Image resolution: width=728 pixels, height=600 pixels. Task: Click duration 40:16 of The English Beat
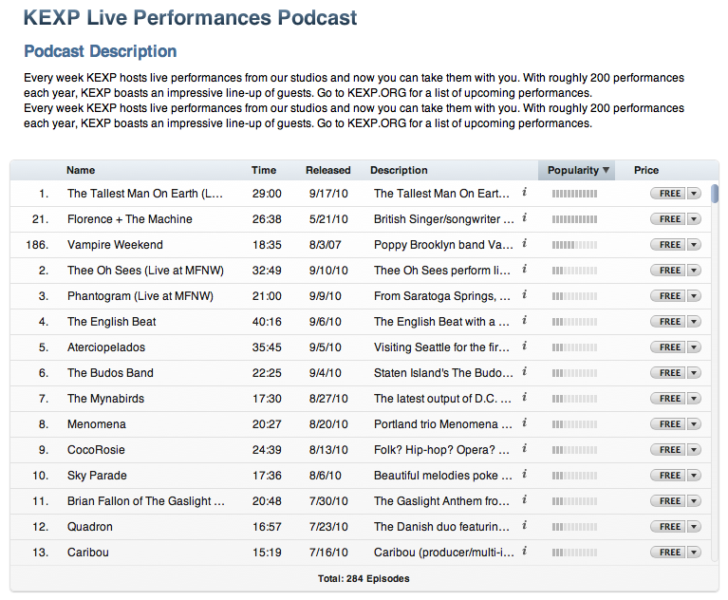[267, 322]
